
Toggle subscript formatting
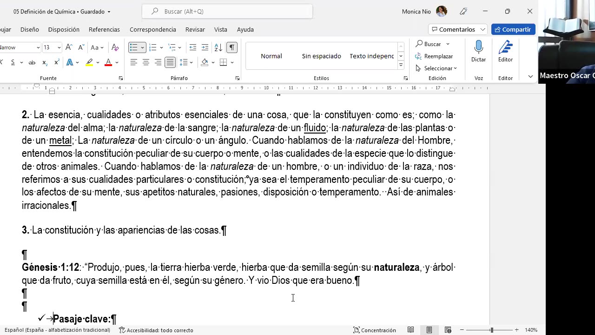(x=45, y=62)
